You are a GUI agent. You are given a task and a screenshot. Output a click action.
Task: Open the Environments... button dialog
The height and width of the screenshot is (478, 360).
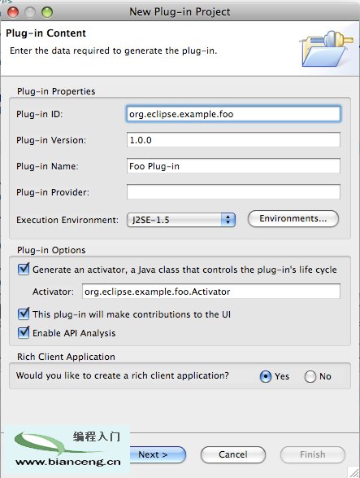click(293, 218)
